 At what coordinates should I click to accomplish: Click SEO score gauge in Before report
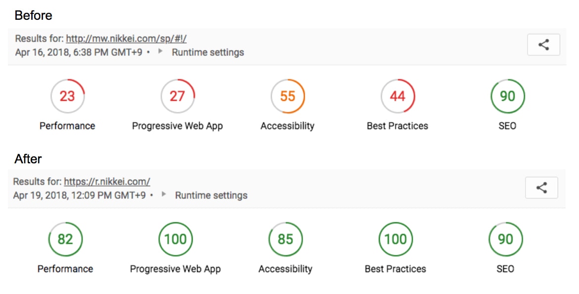point(507,96)
